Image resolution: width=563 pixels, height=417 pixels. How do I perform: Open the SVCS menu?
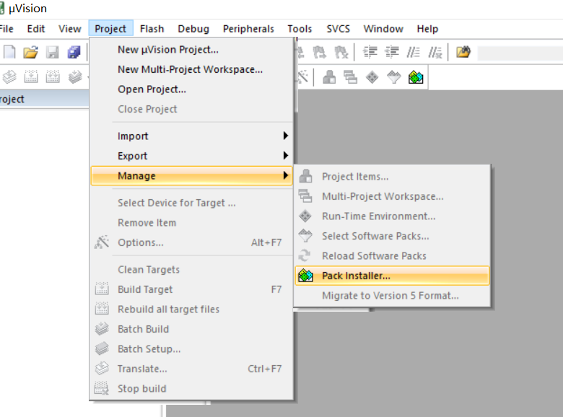pos(338,29)
